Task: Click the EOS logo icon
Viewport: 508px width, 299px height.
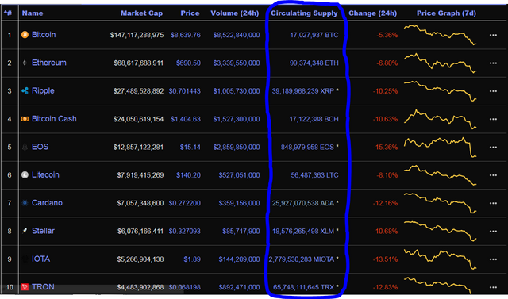Action: click(25, 147)
